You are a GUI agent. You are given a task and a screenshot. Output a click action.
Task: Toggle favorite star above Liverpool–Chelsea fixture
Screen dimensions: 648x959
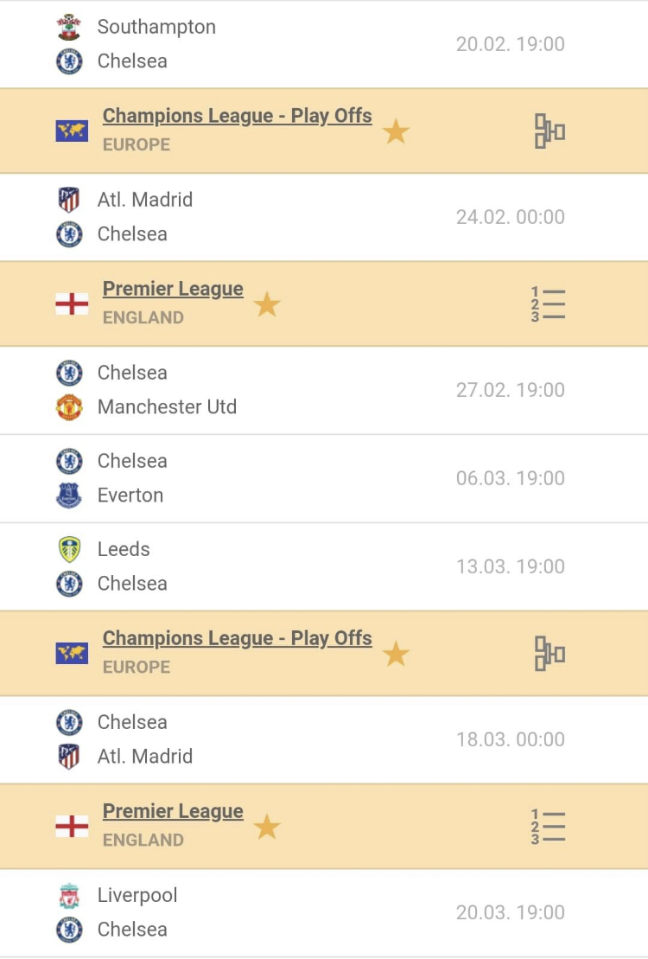click(x=267, y=828)
